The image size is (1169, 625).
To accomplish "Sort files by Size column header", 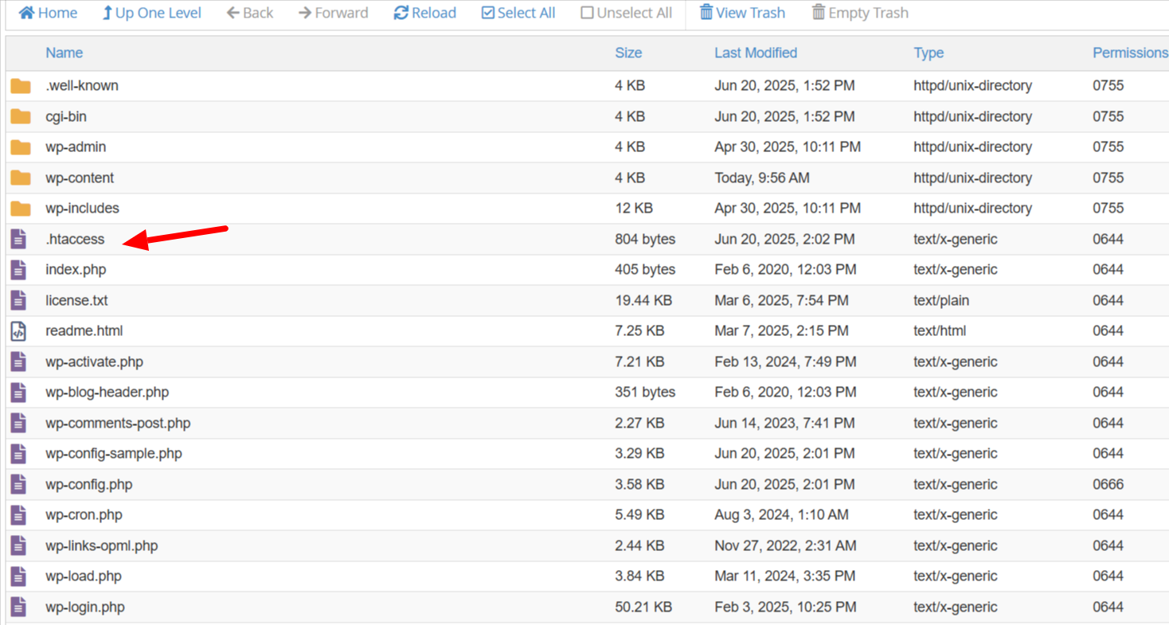I will tap(628, 53).
